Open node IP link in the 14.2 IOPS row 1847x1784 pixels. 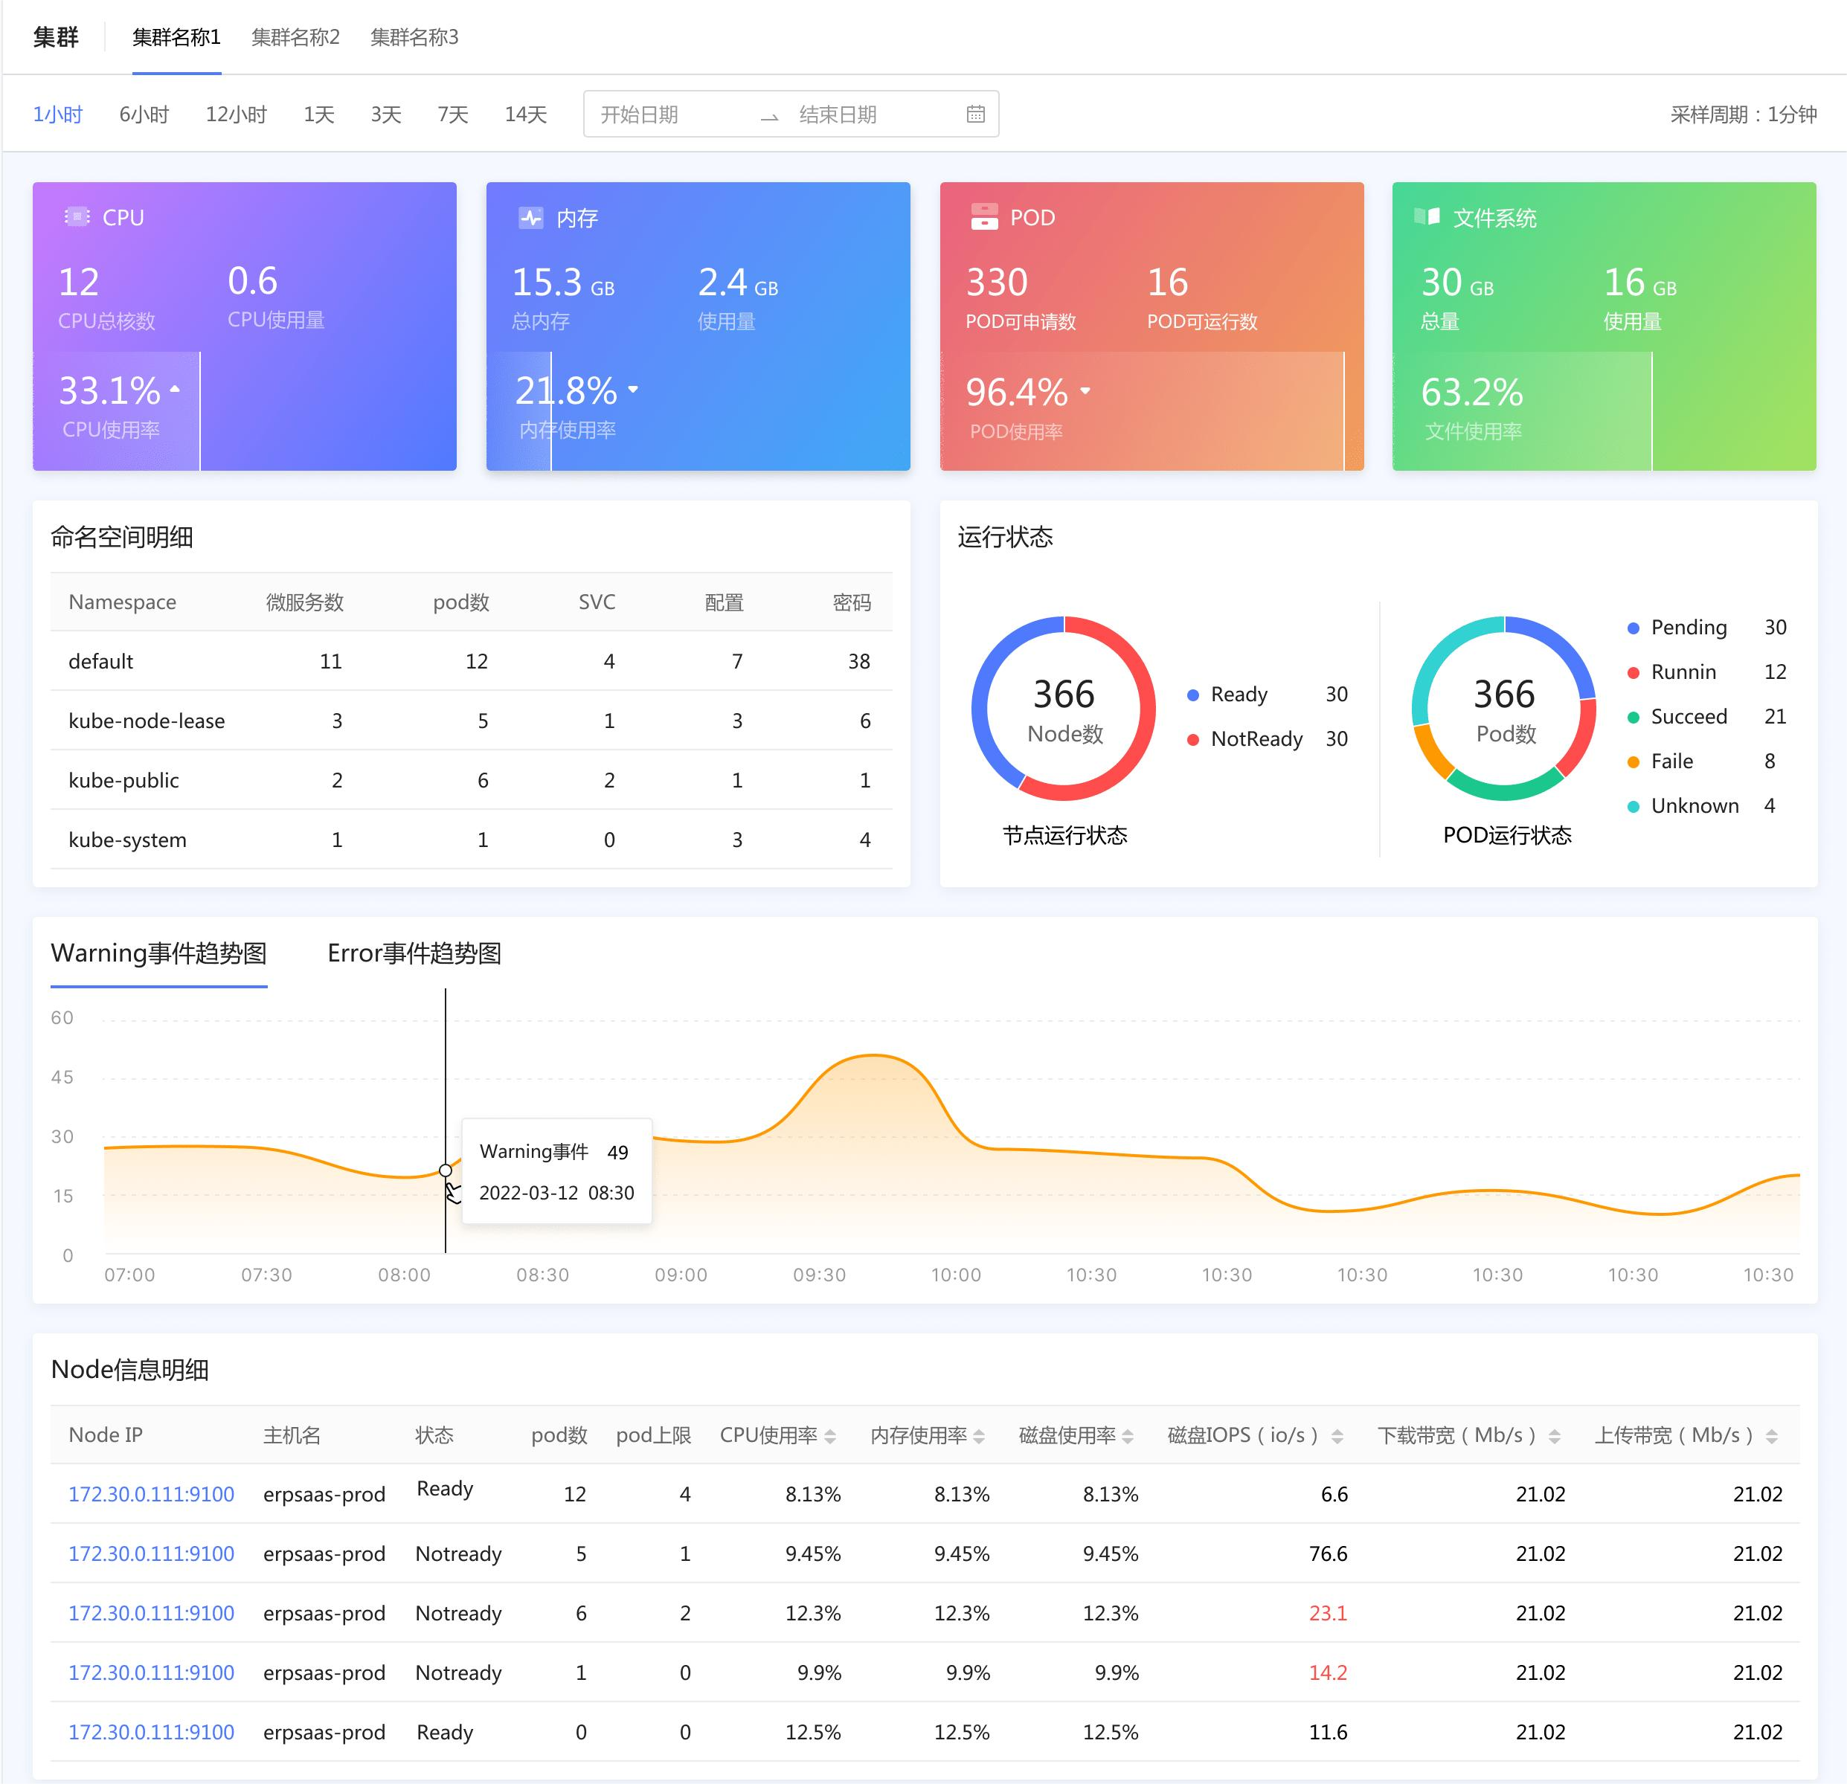(x=151, y=1672)
